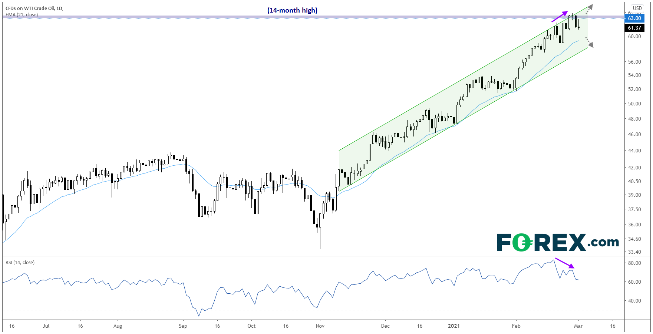Image resolution: width=653 pixels, height=334 pixels.
Task: Click the RSI (14, close) indicator label
Action: 20,263
